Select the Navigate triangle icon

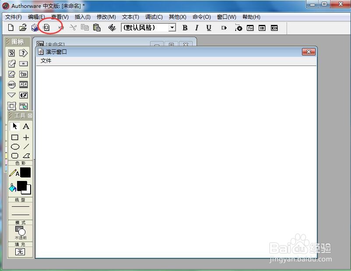(11, 95)
